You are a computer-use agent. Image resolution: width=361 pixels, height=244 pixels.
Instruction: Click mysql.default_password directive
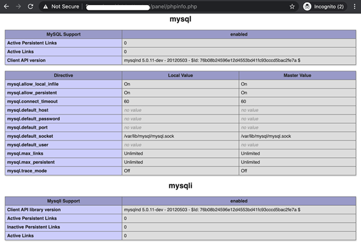34,119
